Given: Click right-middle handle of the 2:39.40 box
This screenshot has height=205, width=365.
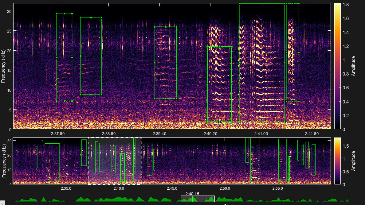Looking at the screenshot, I should (x=177, y=63).
